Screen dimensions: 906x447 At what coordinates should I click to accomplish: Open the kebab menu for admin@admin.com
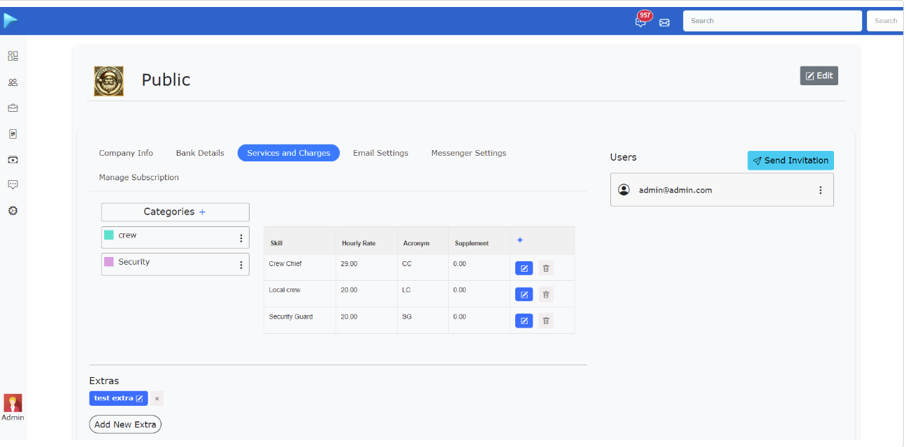point(820,189)
